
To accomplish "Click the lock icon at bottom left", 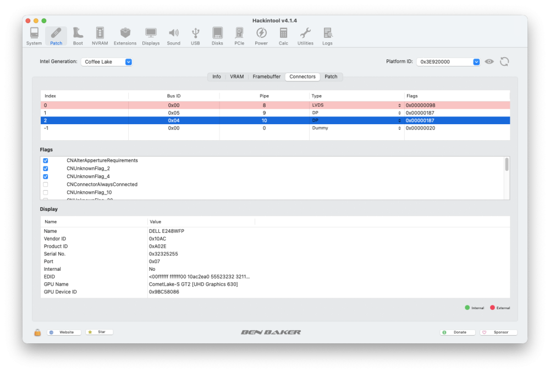I will coord(37,332).
